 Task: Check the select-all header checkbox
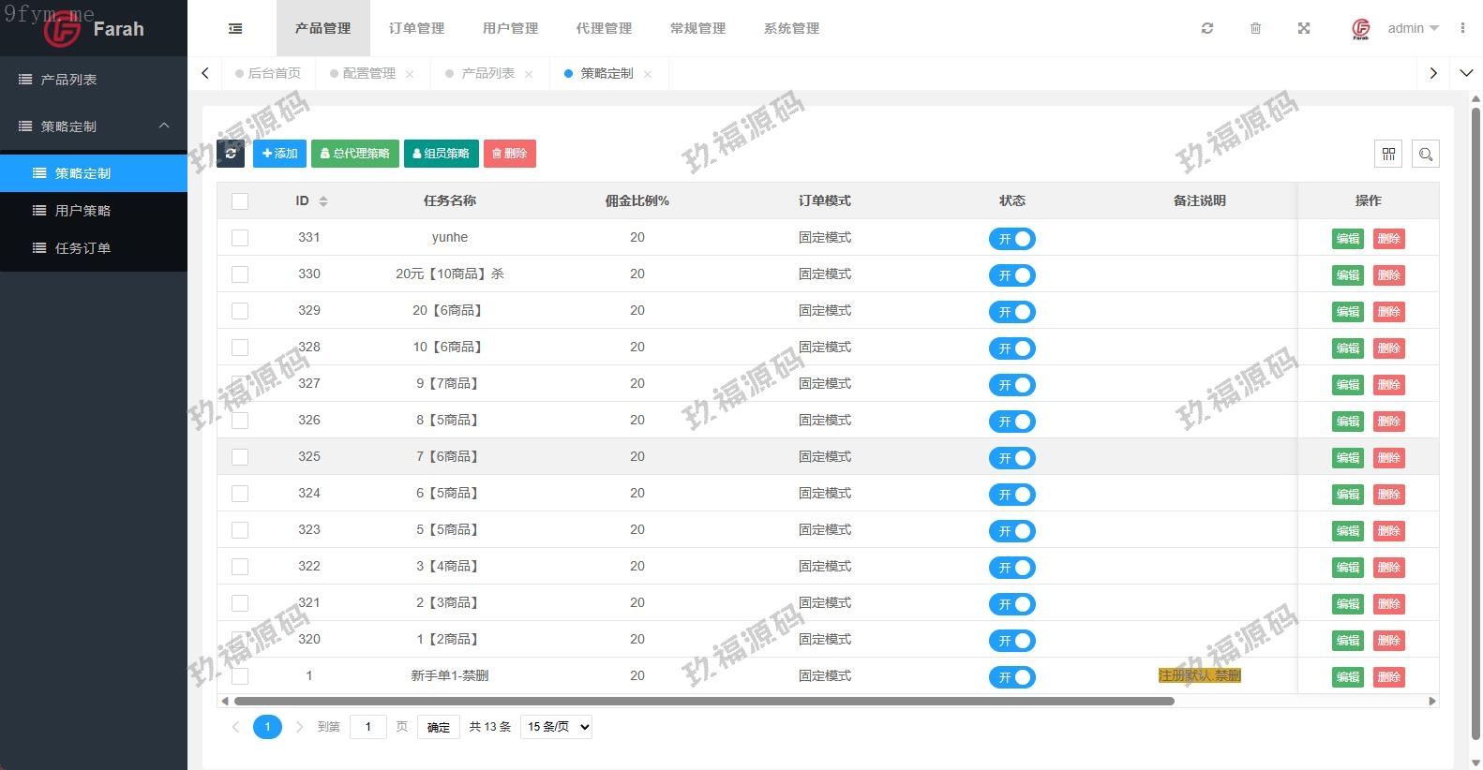pyautogui.click(x=240, y=200)
